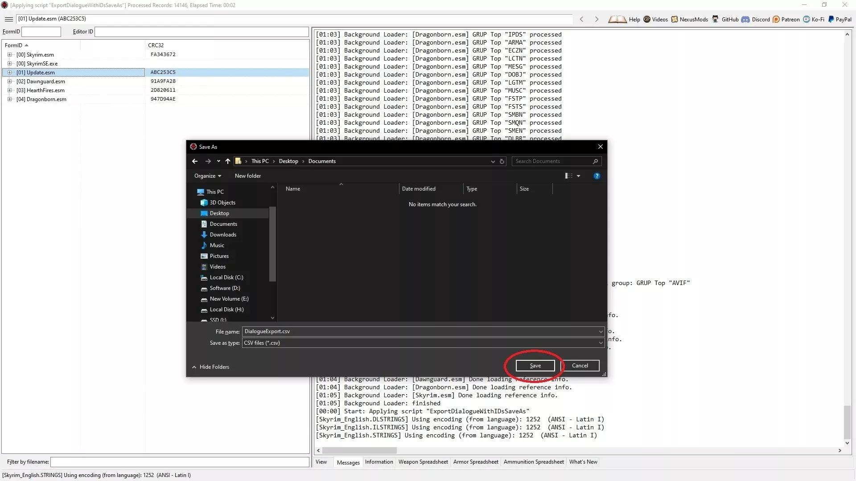Select Local Disk (H:) drive
This screenshot has width=856, height=481.
click(x=226, y=310)
